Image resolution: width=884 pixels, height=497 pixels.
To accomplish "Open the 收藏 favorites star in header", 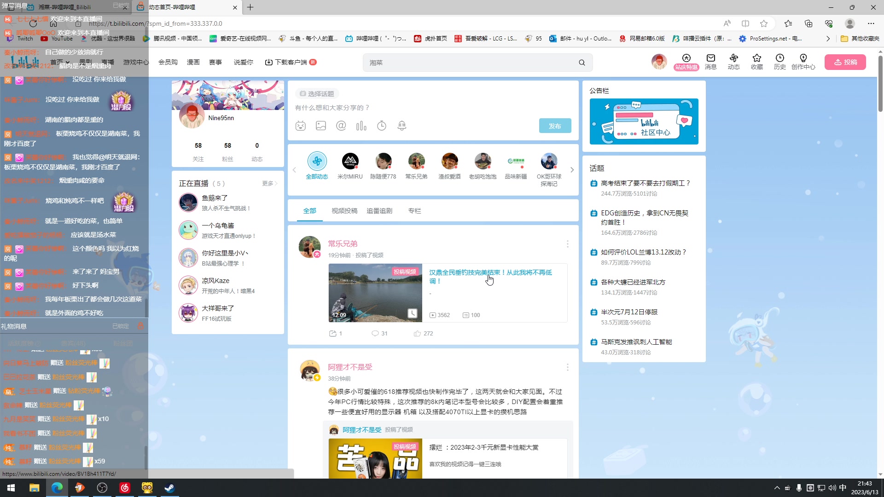I will (757, 62).
